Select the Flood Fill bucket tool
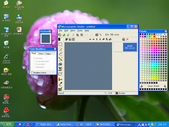 coord(60,64)
